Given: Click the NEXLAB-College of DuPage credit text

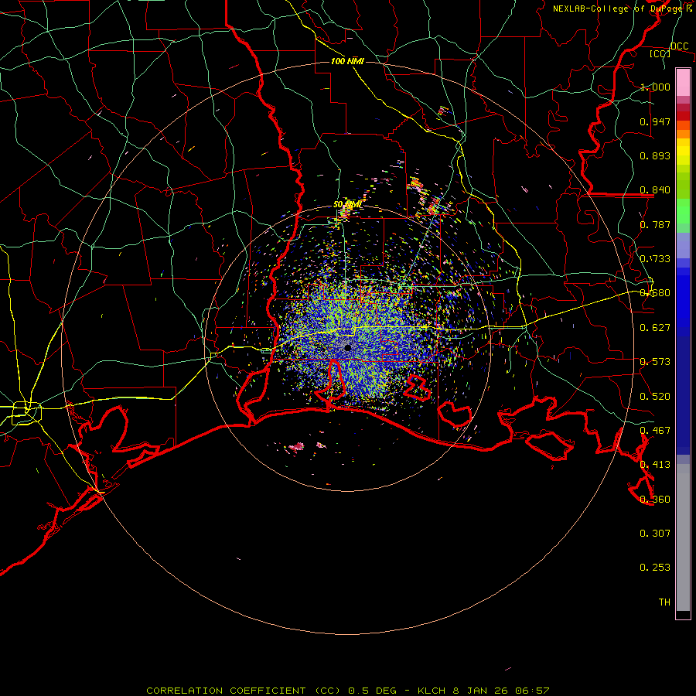Looking at the screenshot, I should click(x=622, y=9).
